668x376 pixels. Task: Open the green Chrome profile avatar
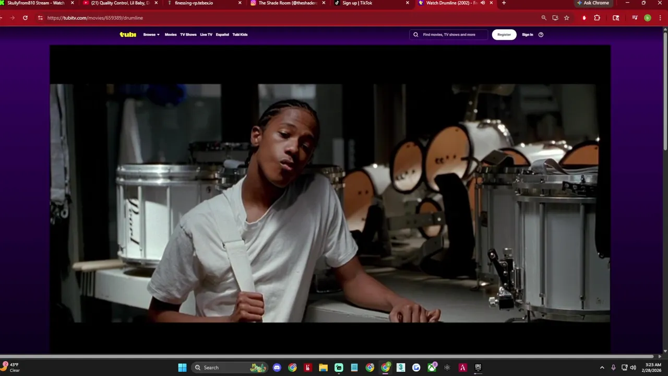click(x=648, y=18)
